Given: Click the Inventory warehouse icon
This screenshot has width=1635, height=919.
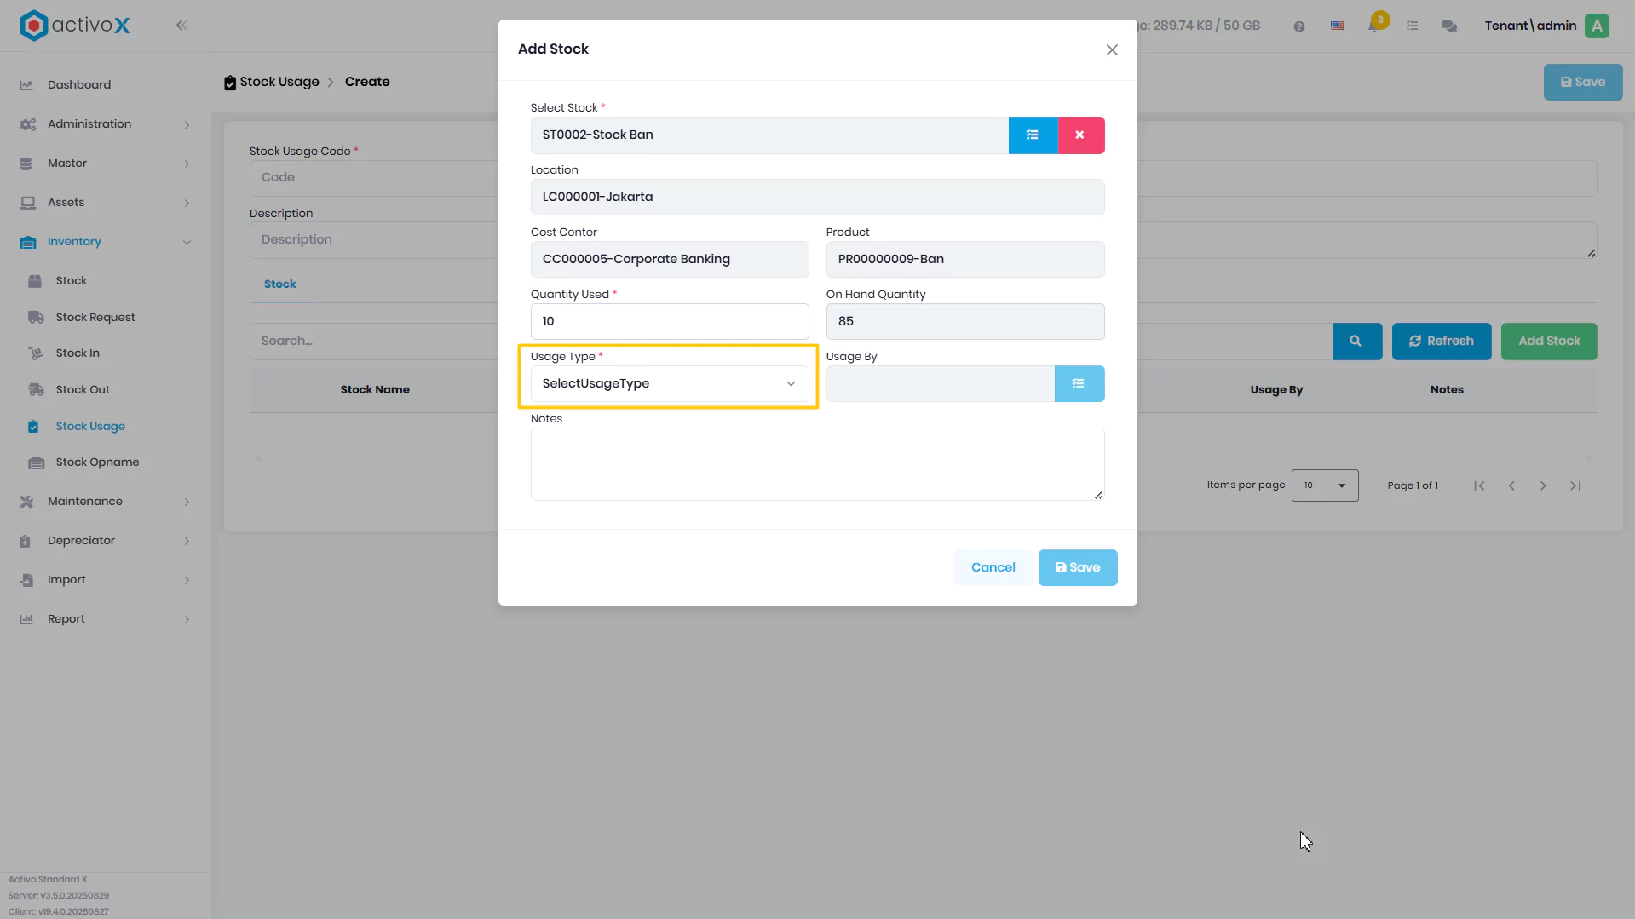Looking at the screenshot, I should tap(27, 242).
